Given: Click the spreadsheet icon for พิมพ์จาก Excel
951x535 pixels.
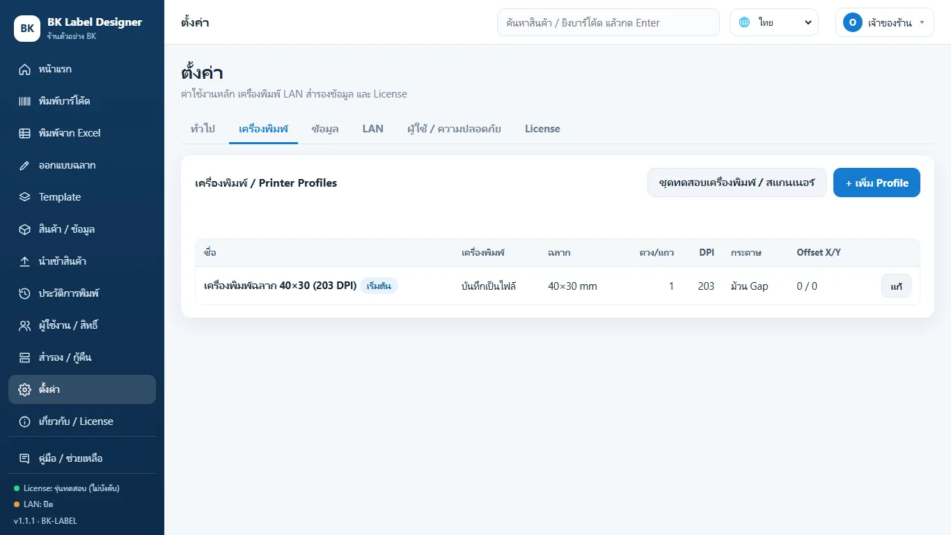Looking at the screenshot, I should click(x=25, y=133).
